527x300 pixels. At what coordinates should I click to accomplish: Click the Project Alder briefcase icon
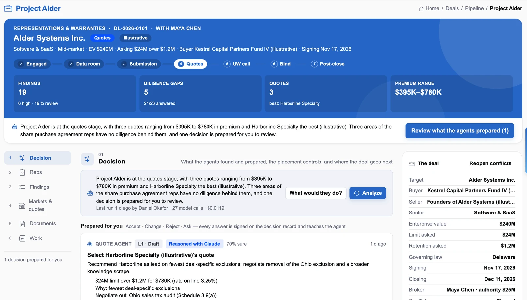click(x=8, y=8)
